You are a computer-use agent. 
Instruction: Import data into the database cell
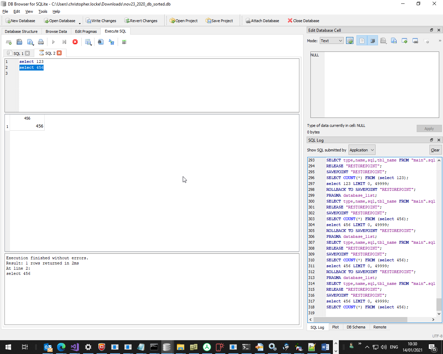[383, 40]
